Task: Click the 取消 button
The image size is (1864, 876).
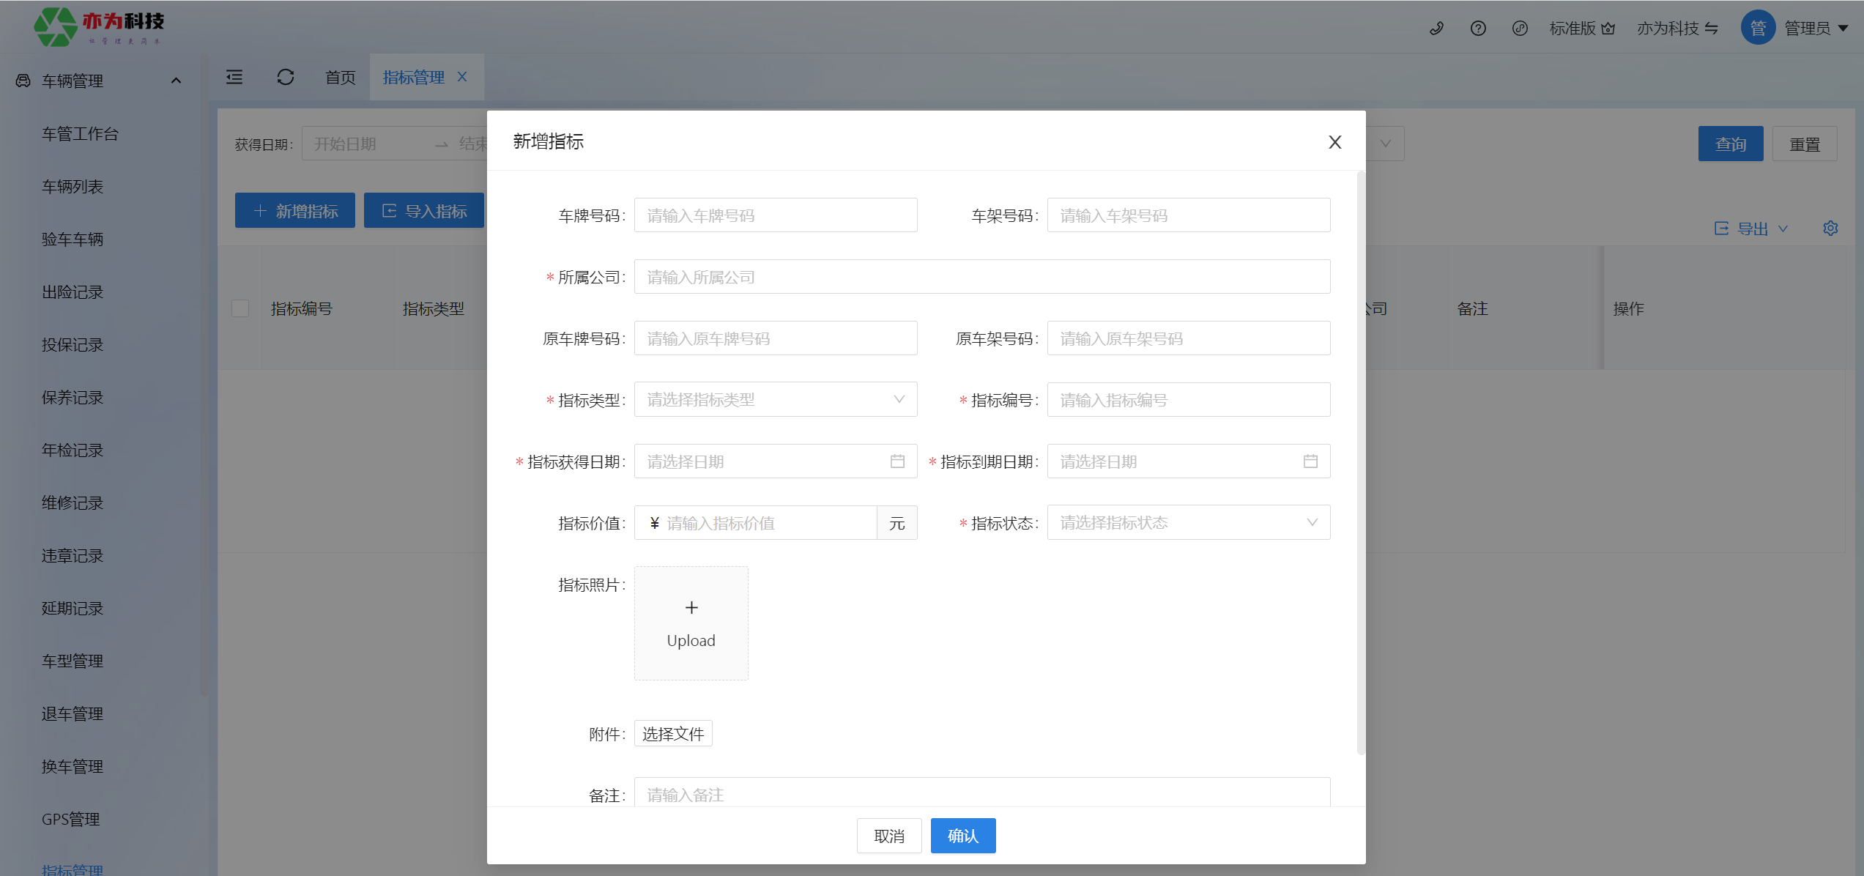Action: tap(888, 836)
